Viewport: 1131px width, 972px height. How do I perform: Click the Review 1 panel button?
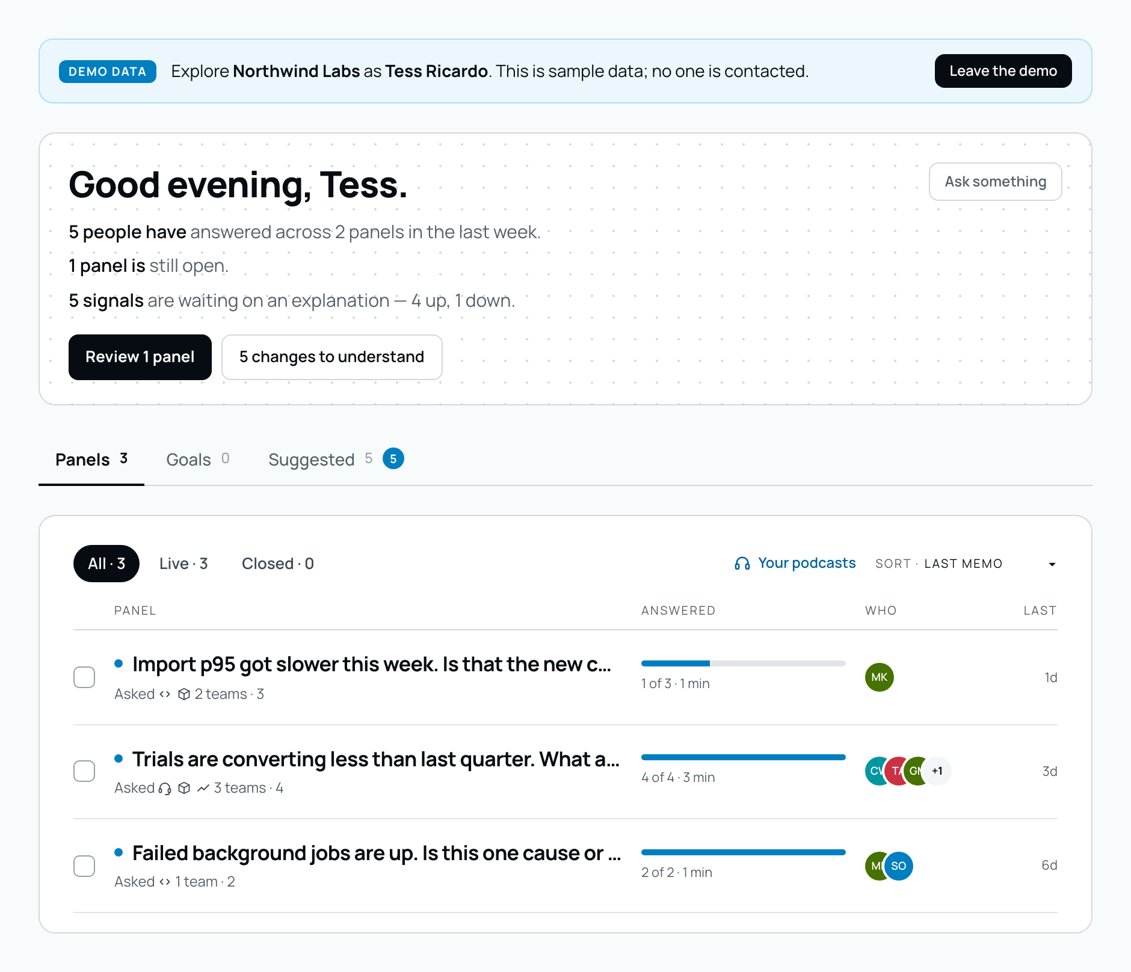pyautogui.click(x=140, y=357)
